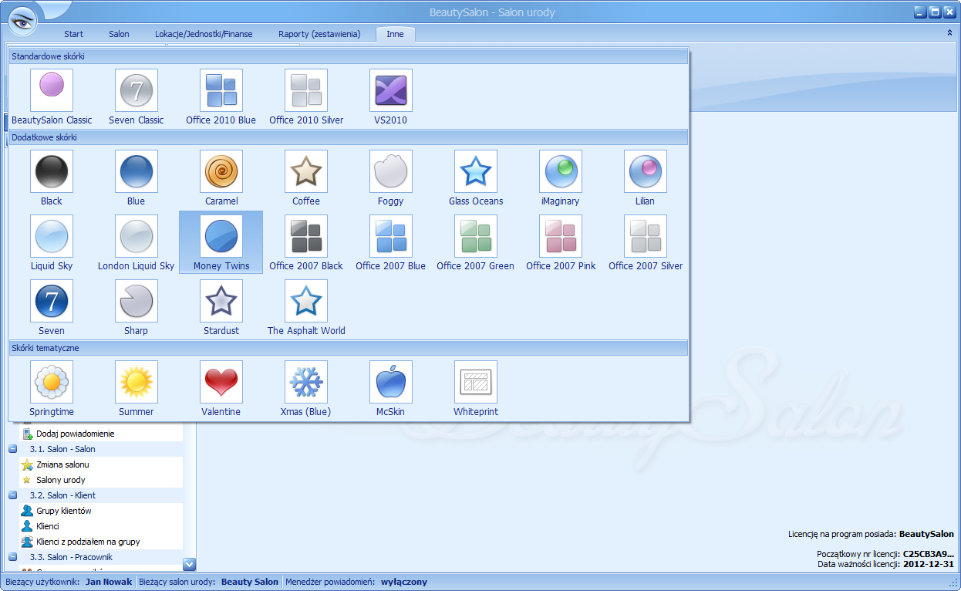Viewport: 961px width, 591px height.
Task: Apply the Office 2007 Black skin
Action: pos(306,243)
